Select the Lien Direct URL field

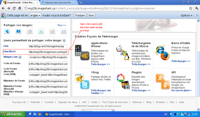[48, 52]
